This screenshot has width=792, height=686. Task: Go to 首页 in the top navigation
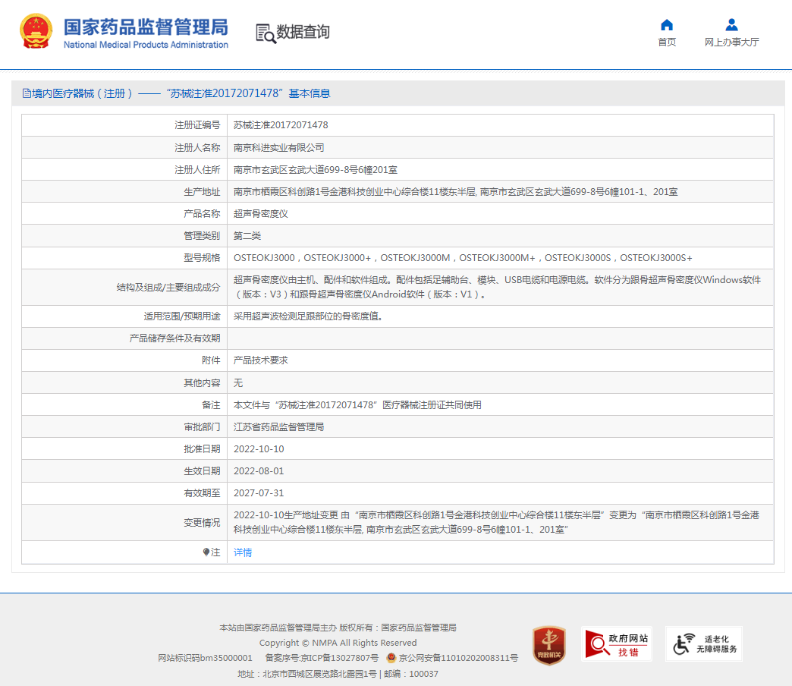[x=667, y=42]
